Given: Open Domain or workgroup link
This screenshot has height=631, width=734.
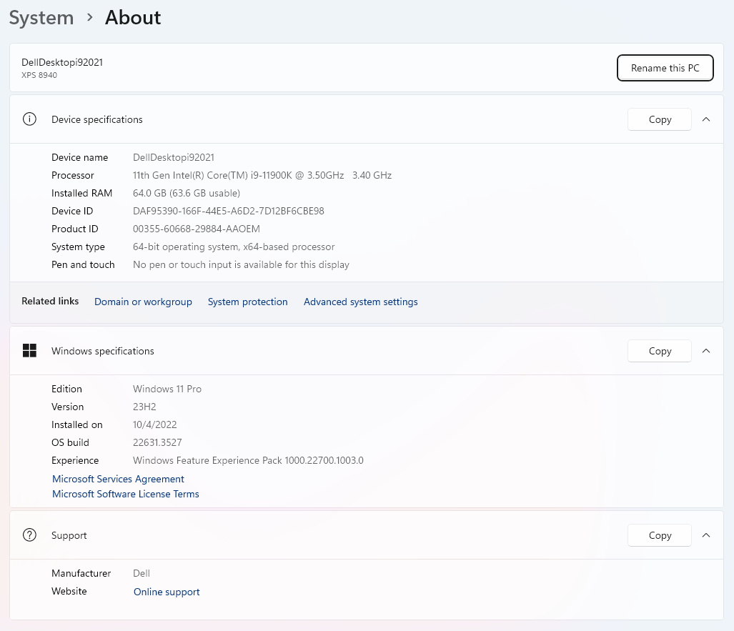Looking at the screenshot, I should [143, 302].
